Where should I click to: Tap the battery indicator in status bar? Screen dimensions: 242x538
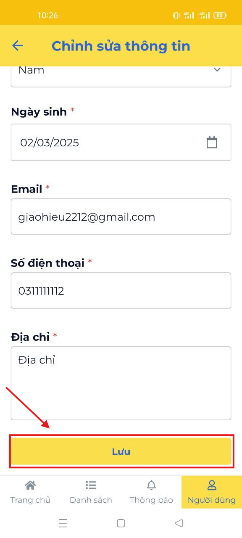(x=220, y=15)
